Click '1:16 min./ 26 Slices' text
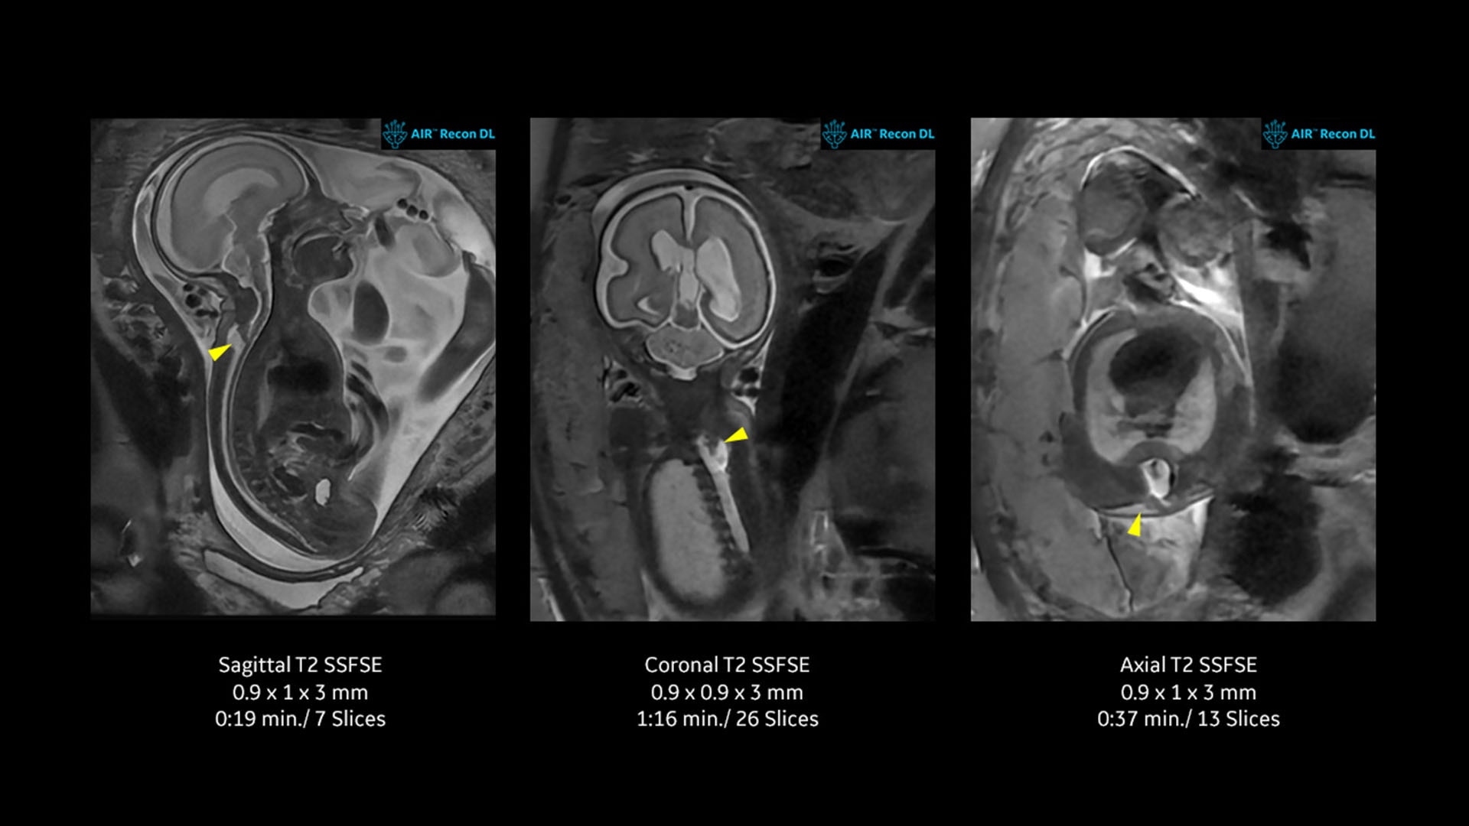This screenshot has width=1469, height=826. tap(727, 719)
